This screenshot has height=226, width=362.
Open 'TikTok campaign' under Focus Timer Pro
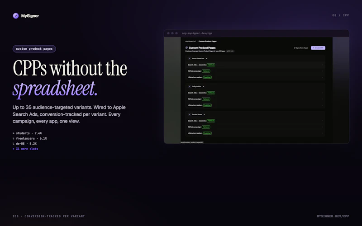point(255,71)
